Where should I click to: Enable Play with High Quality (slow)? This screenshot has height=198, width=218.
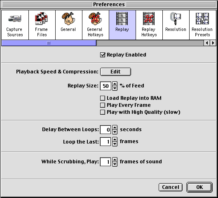coord(103,112)
